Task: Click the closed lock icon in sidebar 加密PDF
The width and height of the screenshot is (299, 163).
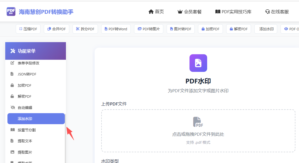Action: click(12, 85)
